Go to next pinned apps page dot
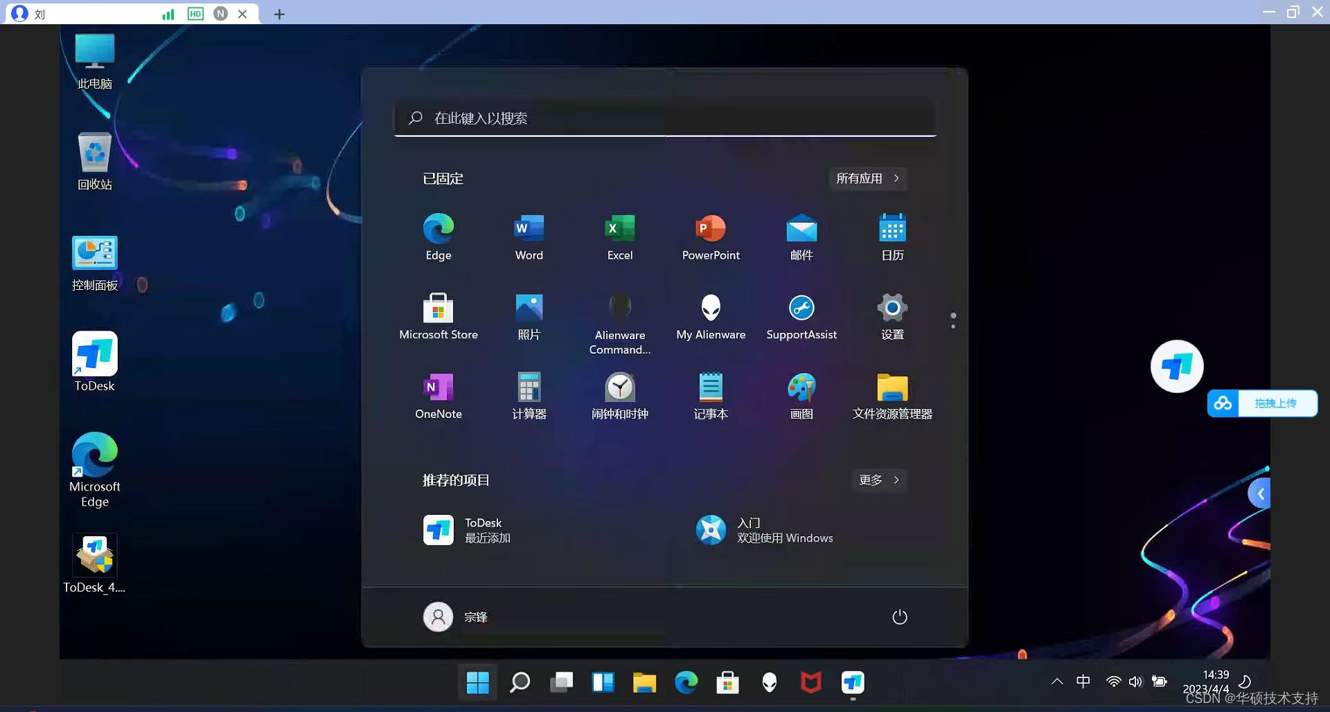Screen dimensions: 1330x712 click(953, 326)
